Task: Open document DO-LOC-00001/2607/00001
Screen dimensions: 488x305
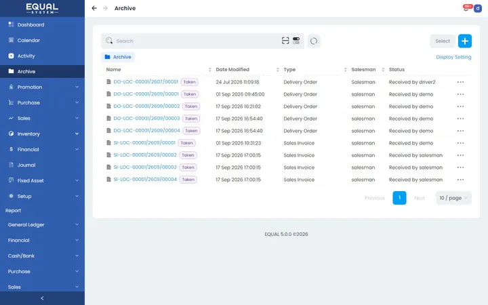Action: point(146,81)
